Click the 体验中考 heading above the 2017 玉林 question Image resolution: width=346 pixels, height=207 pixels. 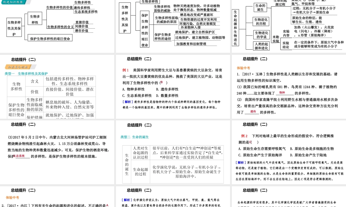tap(243, 68)
